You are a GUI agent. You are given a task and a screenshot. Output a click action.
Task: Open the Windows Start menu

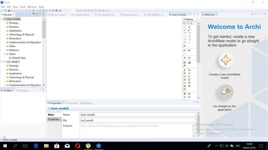click(5, 146)
